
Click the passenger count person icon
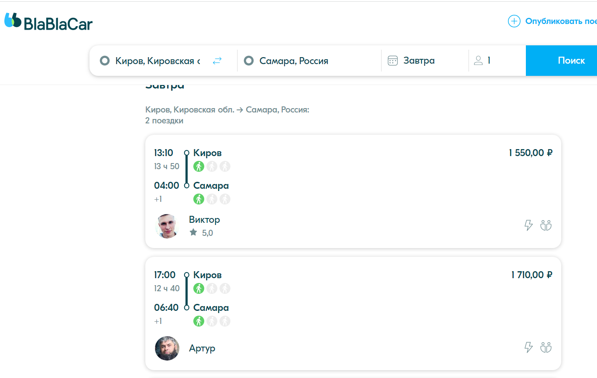478,61
